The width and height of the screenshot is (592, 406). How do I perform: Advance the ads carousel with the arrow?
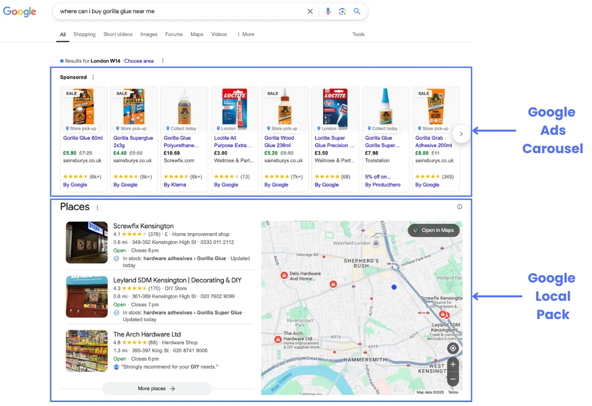[x=461, y=133]
